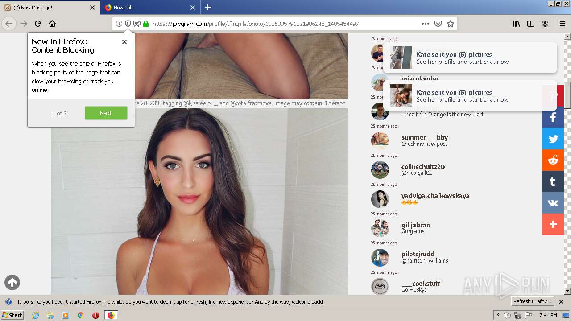
Task: Open the first Kate sent you pictures notification
Action: [x=470, y=58]
